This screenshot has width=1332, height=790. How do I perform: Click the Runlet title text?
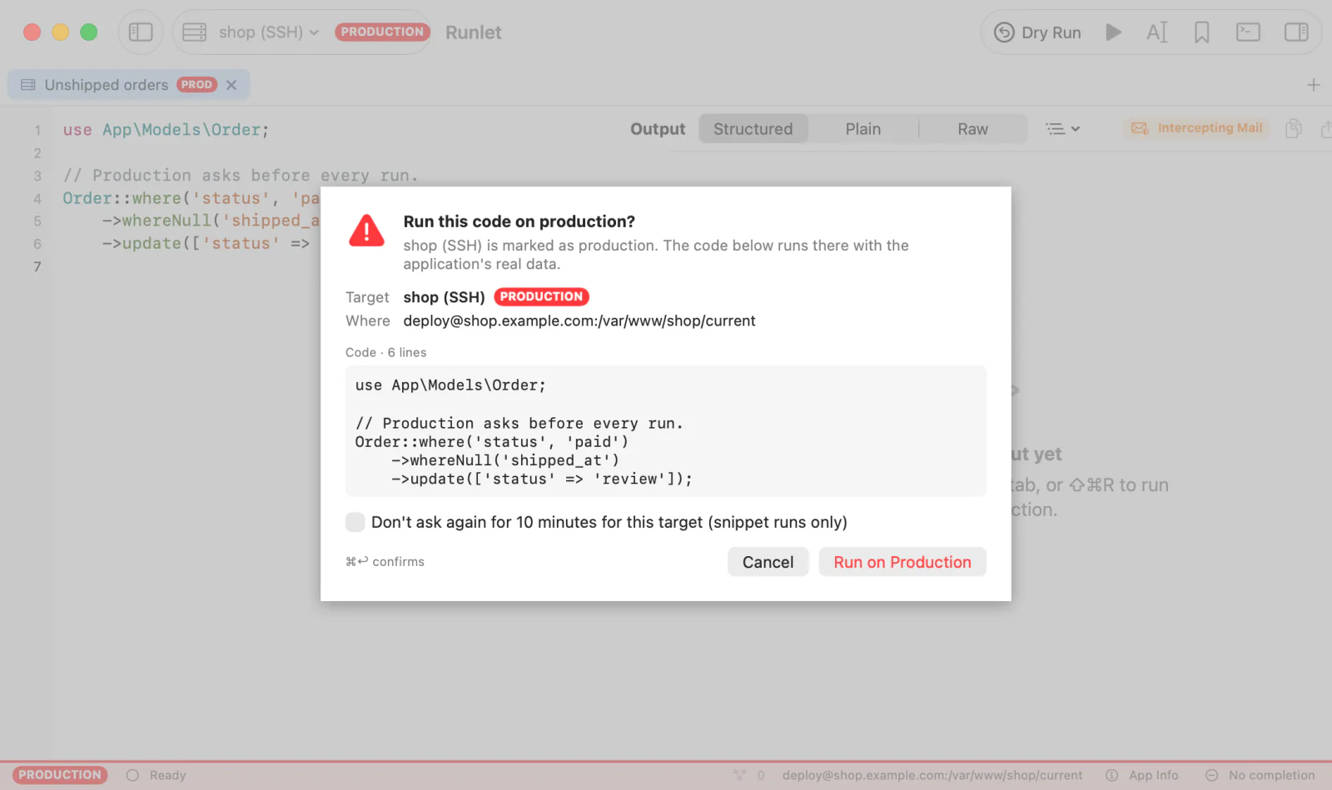coord(474,32)
